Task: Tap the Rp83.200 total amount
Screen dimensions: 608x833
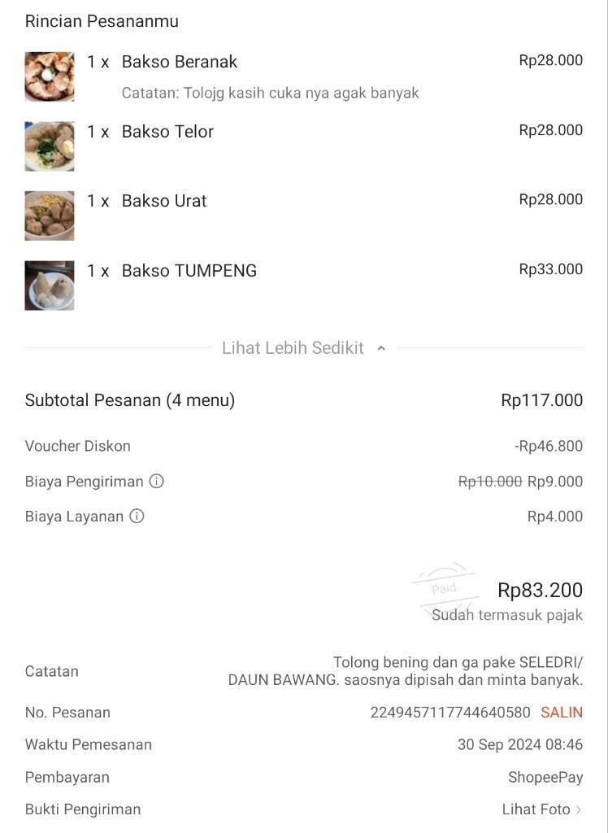Action: (540, 590)
